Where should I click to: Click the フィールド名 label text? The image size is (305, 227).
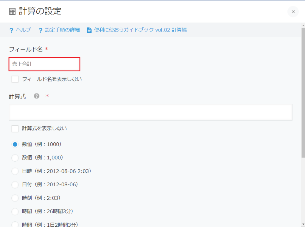click(26, 49)
